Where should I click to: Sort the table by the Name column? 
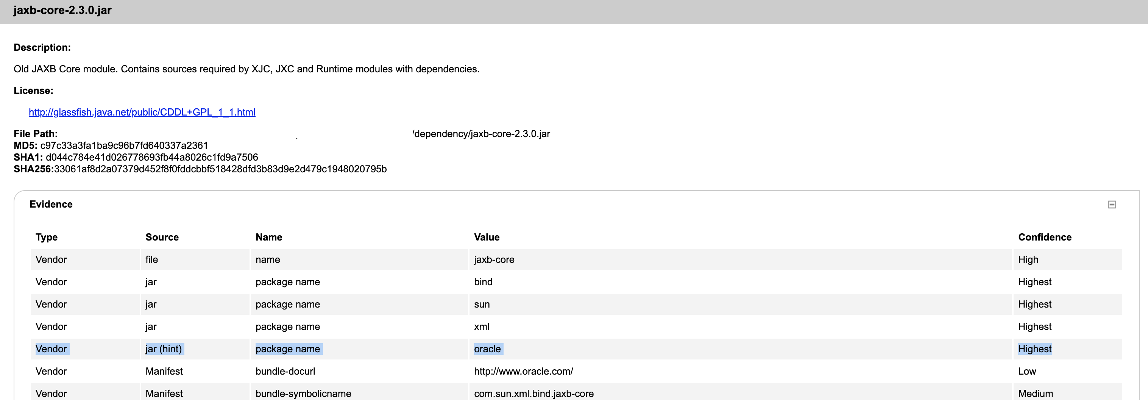[x=268, y=237]
